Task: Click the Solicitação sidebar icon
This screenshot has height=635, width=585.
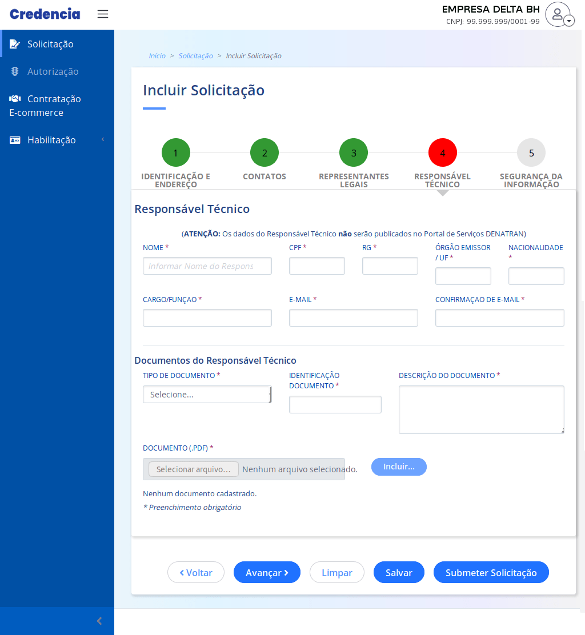Action: pos(15,44)
